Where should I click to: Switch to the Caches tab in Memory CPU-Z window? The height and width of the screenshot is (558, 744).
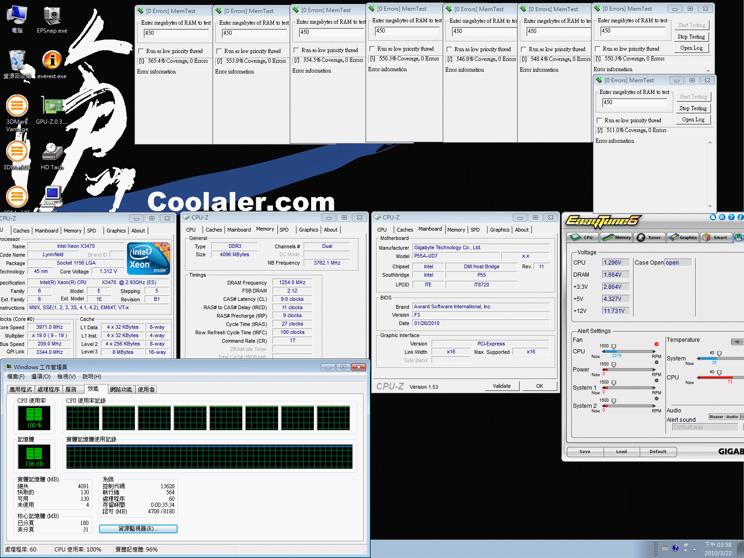click(214, 230)
